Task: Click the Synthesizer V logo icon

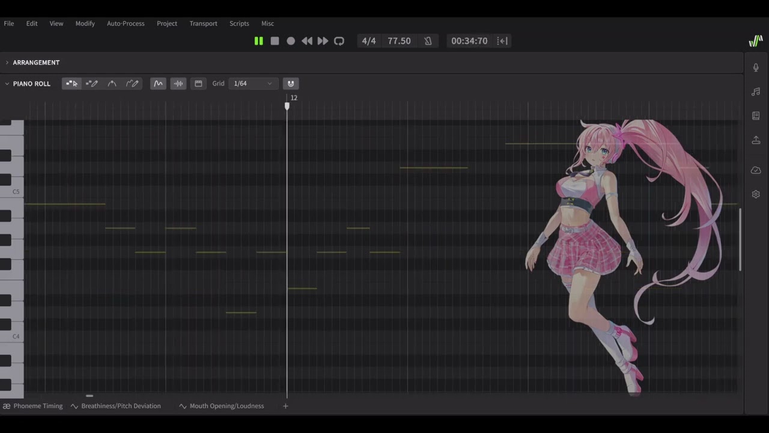Action: [x=756, y=41]
